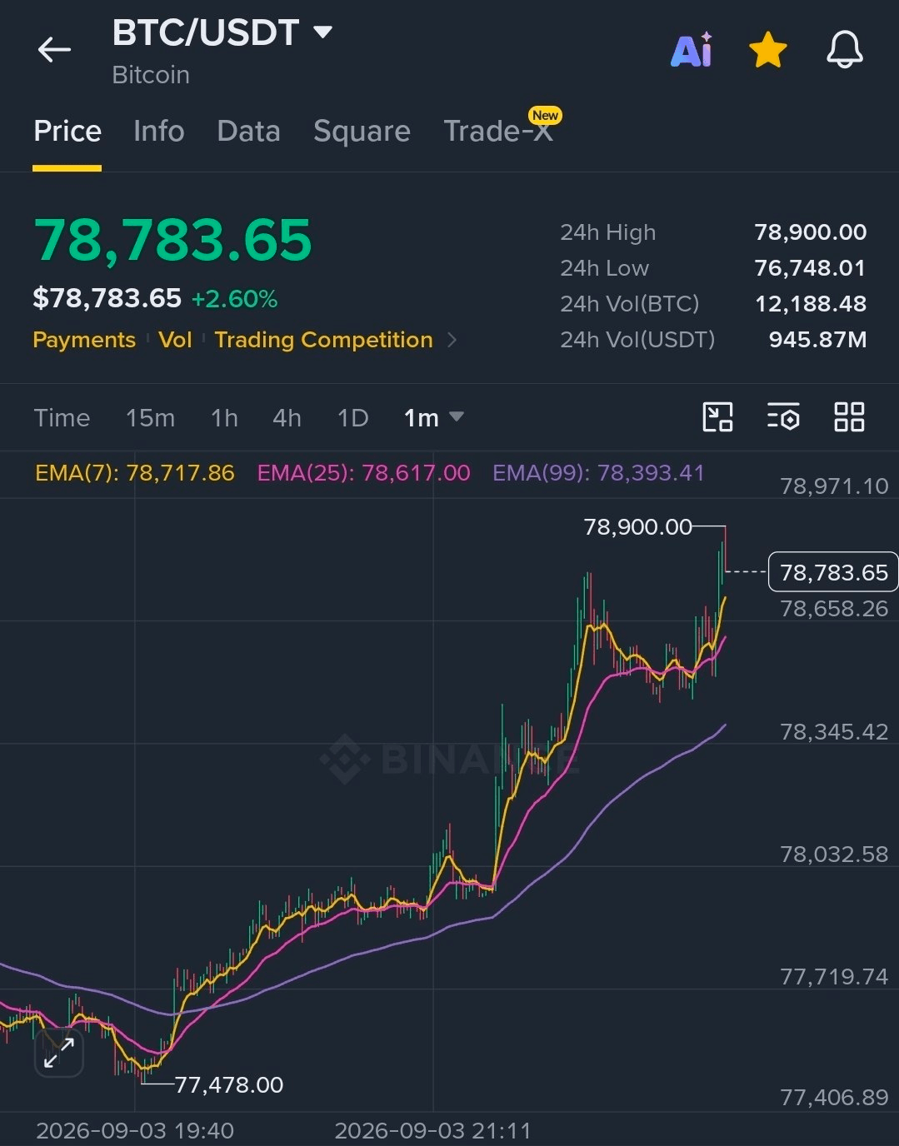Click the 77,719.74 price axis label
The image size is (899, 1146).
834,976
